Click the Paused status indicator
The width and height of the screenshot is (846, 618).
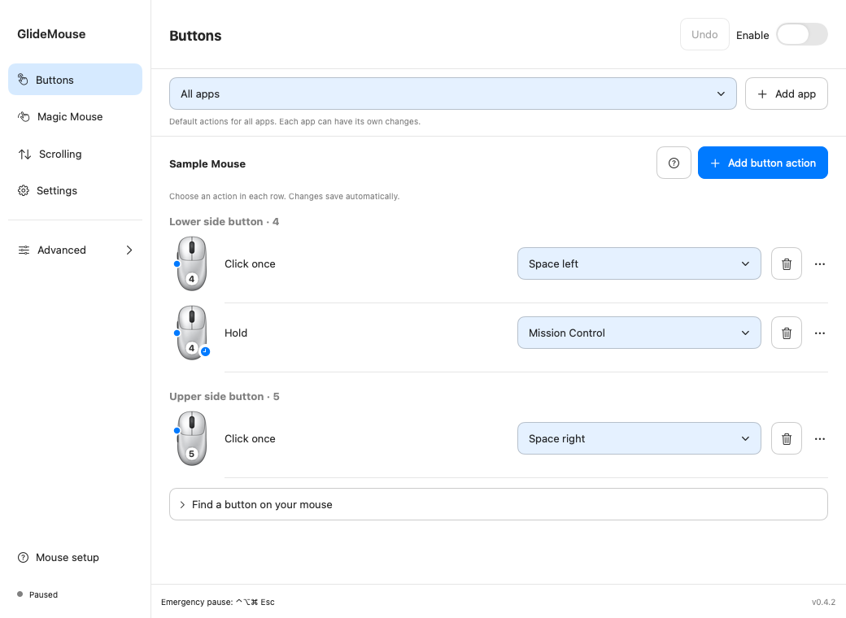37,594
